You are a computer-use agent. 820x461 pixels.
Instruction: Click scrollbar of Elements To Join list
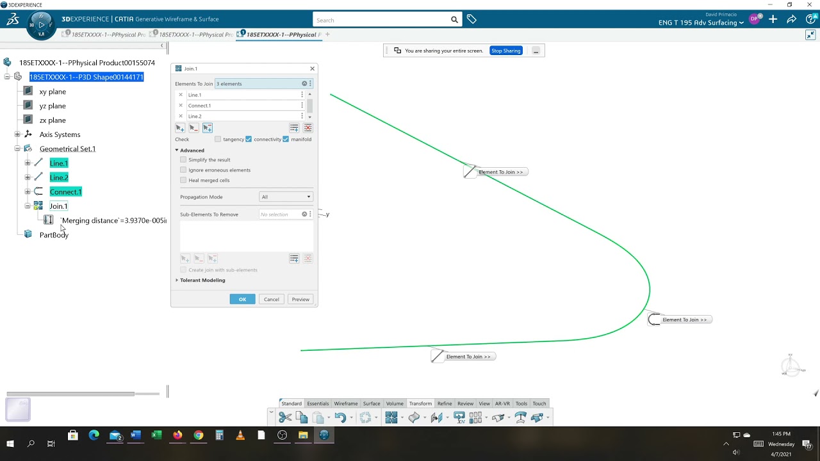click(x=310, y=106)
